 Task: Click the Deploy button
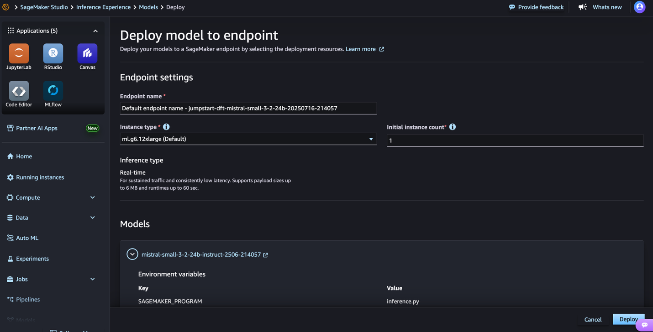tap(628, 319)
